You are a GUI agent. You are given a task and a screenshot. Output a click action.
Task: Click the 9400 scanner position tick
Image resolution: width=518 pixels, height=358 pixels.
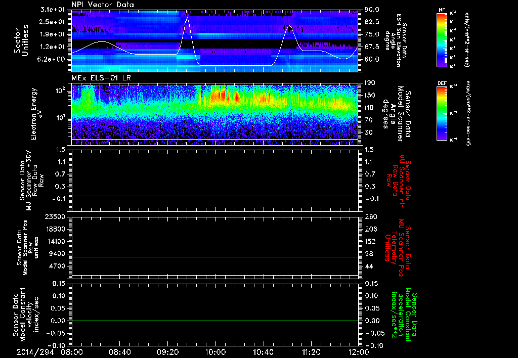(x=58, y=254)
